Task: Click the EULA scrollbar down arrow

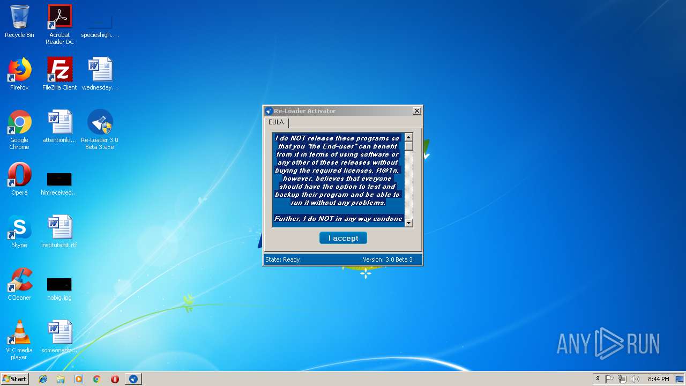Action: coord(409,222)
